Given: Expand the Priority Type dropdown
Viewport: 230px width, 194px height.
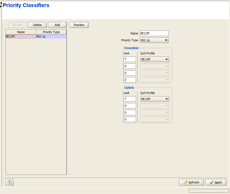Looking at the screenshot, I should click(154, 40).
